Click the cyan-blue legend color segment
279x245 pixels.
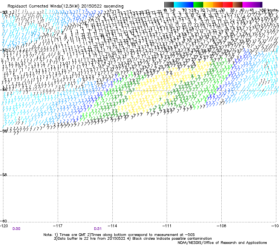[x=184, y=5]
